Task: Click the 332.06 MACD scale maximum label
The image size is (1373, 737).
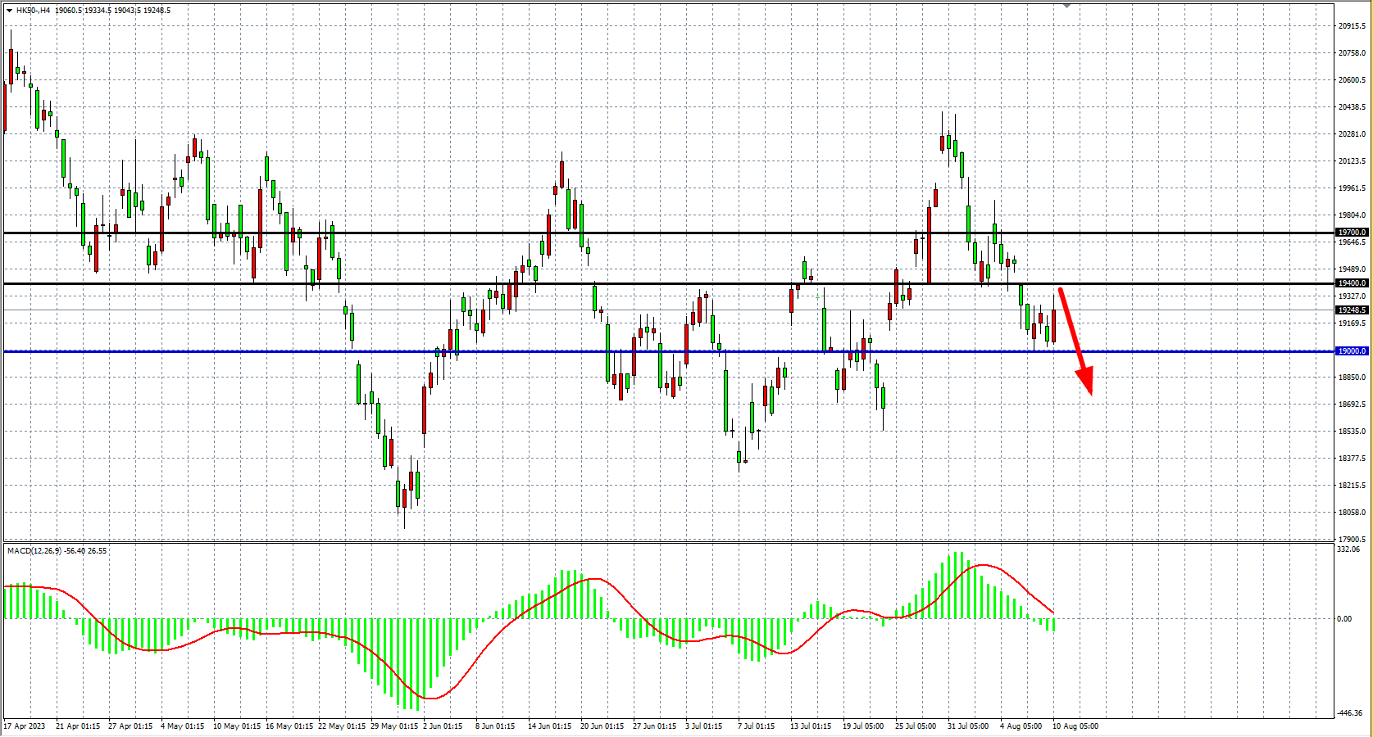Action: pos(1348,549)
